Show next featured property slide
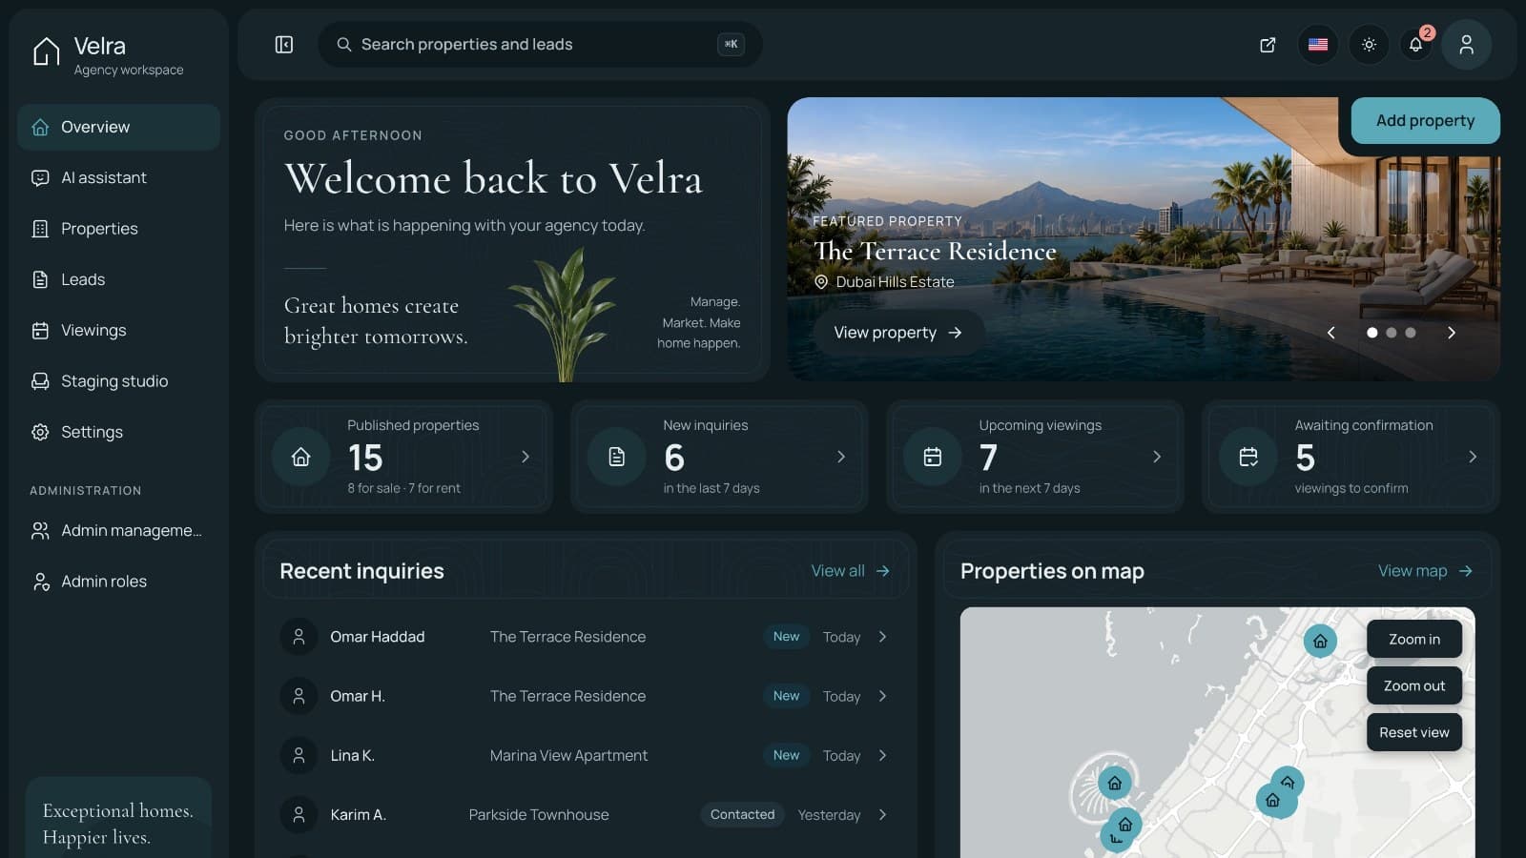The width and height of the screenshot is (1526, 858). [x=1452, y=333]
